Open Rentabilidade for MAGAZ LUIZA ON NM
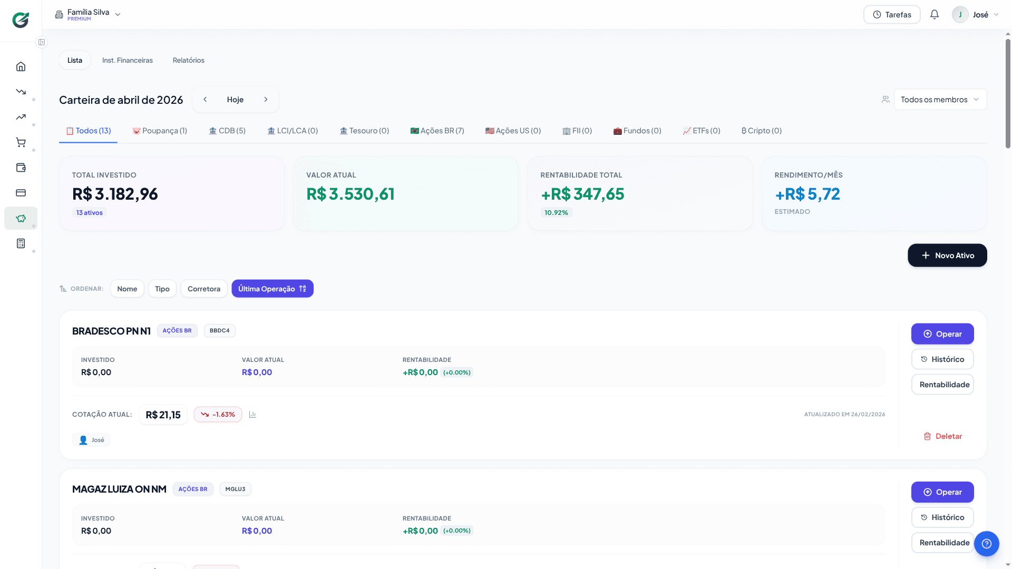The width and height of the screenshot is (1012, 569). (942, 543)
